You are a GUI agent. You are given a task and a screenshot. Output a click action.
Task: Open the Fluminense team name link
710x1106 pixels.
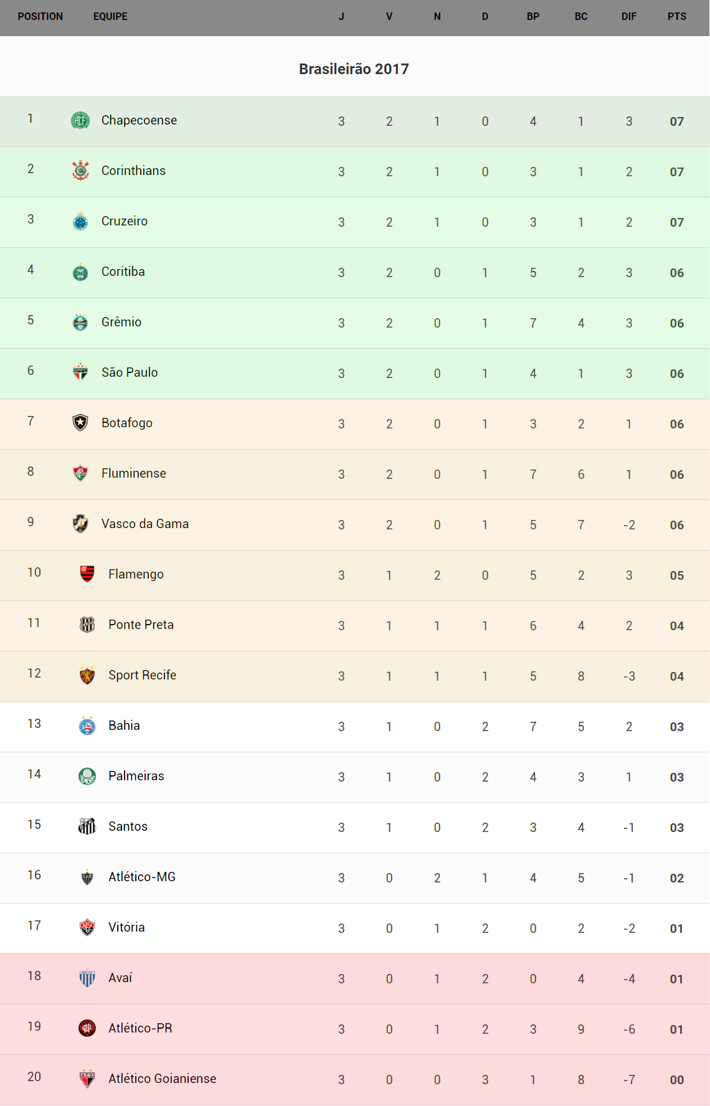[x=134, y=473]
